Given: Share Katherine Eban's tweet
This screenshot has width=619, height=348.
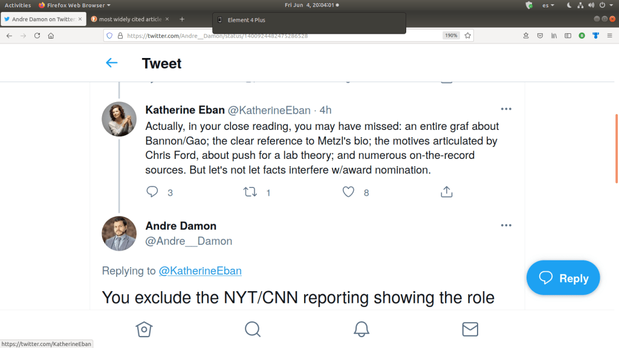Looking at the screenshot, I should (446, 192).
